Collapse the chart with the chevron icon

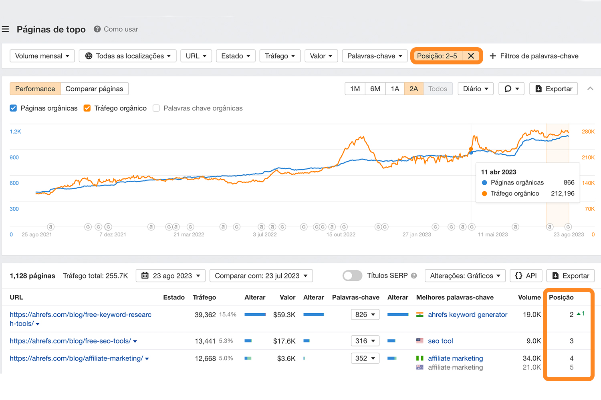point(590,88)
